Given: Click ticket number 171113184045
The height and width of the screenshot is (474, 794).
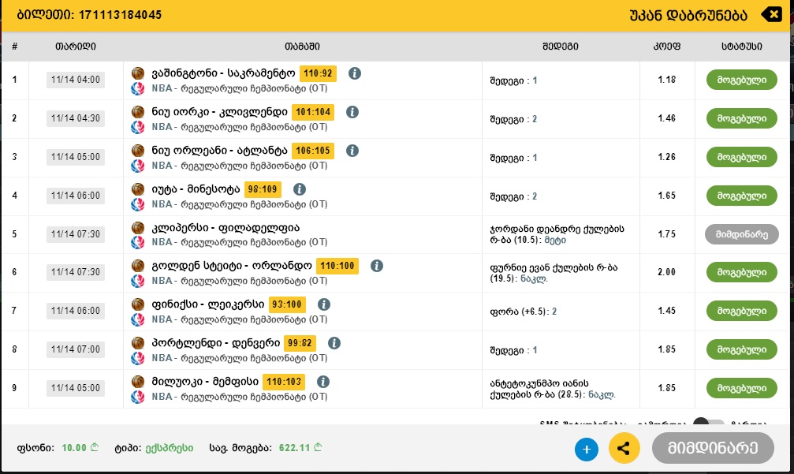Looking at the screenshot, I should [120, 15].
